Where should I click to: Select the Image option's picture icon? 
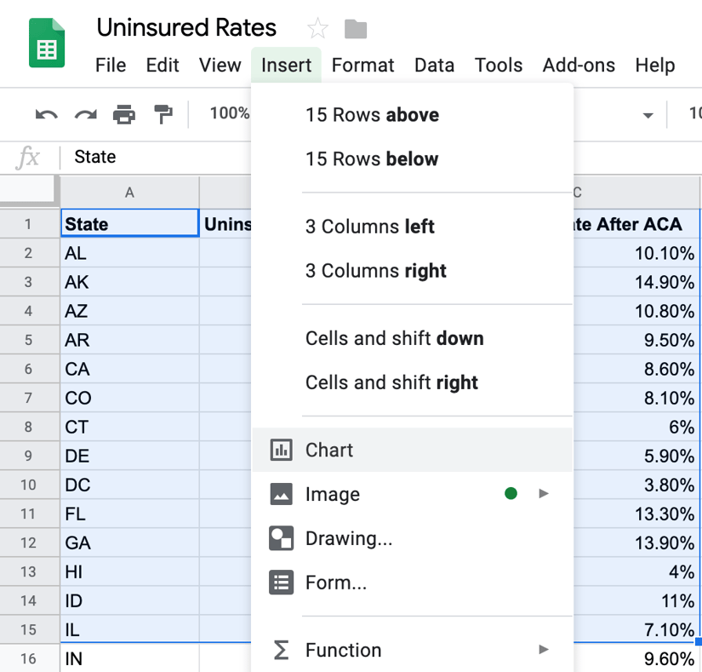pos(281,492)
